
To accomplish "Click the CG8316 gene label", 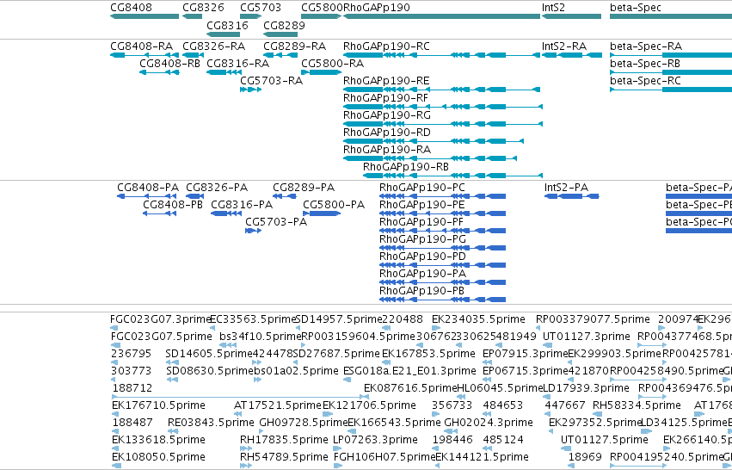I will click(x=227, y=25).
